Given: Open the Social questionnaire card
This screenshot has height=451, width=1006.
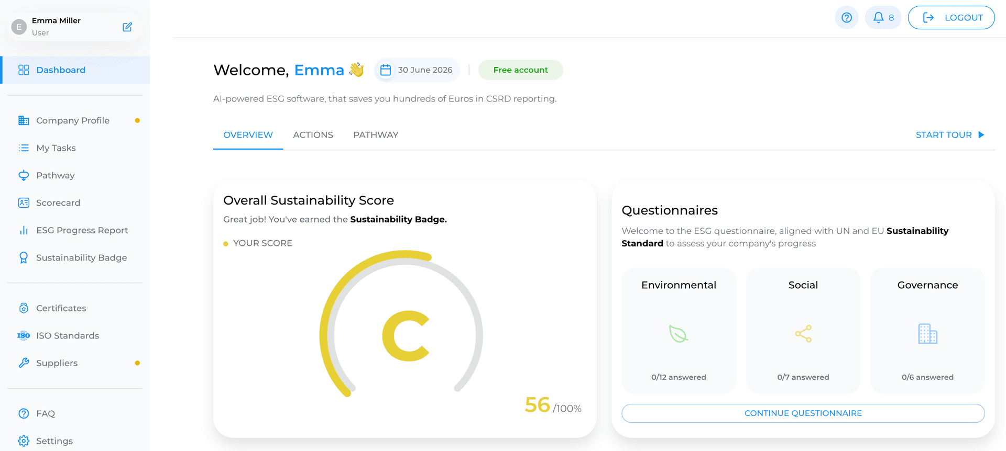Looking at the screenshot, I should (x=803, y=331).
